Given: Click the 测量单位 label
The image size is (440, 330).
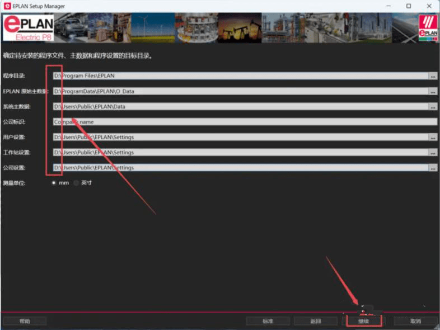Looking at the screenshot, I should pyautogui.click(x=14, y=183).
